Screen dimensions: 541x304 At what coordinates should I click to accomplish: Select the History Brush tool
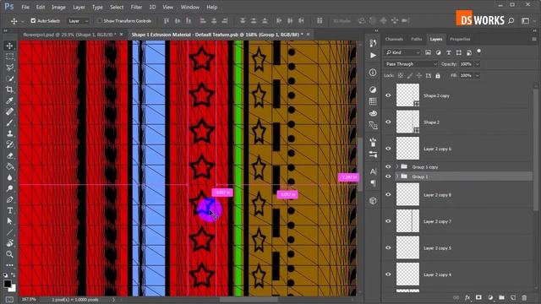click(x=9, y=144)
